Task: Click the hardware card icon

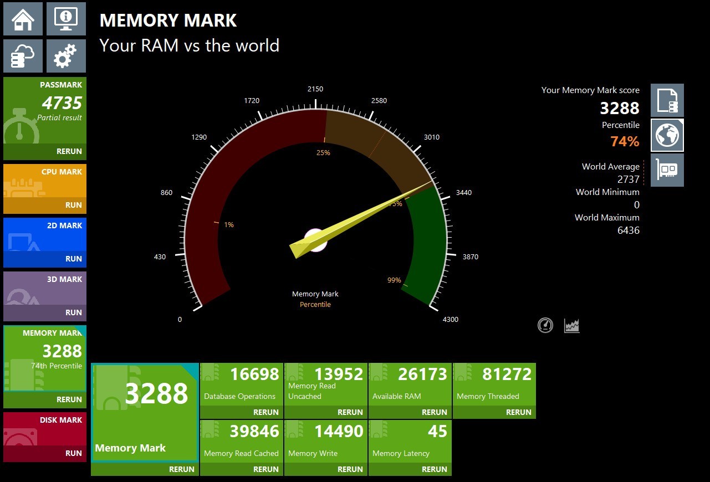Action: click(667, 170)
